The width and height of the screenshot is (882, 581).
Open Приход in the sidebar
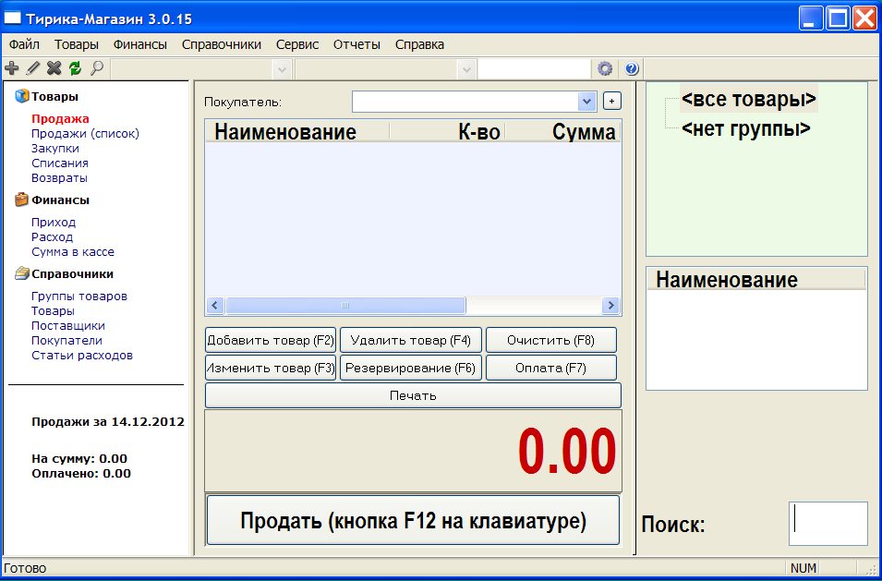coord(54,223)
